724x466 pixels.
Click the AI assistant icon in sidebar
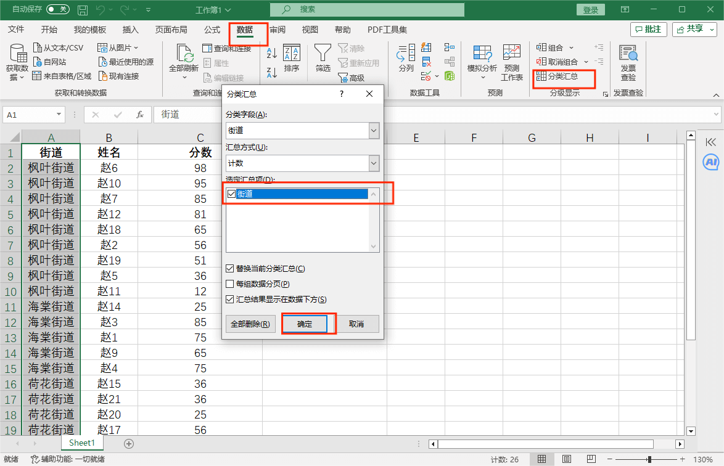click(x=711, y=162)
